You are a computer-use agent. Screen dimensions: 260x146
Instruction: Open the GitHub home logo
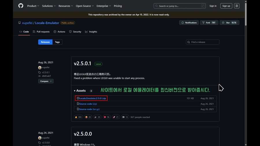tap(21, 6)
